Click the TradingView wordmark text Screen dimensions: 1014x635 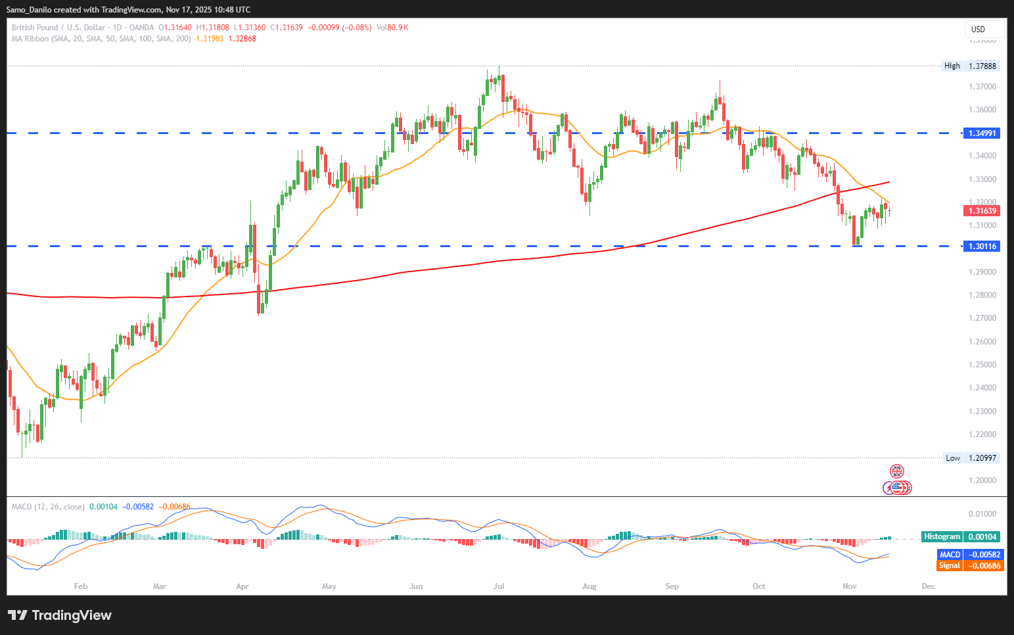[x=72, y=615]
